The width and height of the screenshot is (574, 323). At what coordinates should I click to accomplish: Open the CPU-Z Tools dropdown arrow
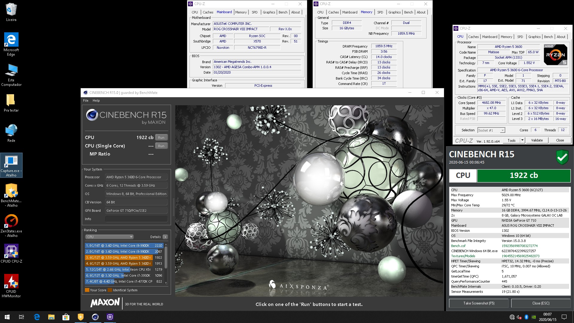pos(522,140)
